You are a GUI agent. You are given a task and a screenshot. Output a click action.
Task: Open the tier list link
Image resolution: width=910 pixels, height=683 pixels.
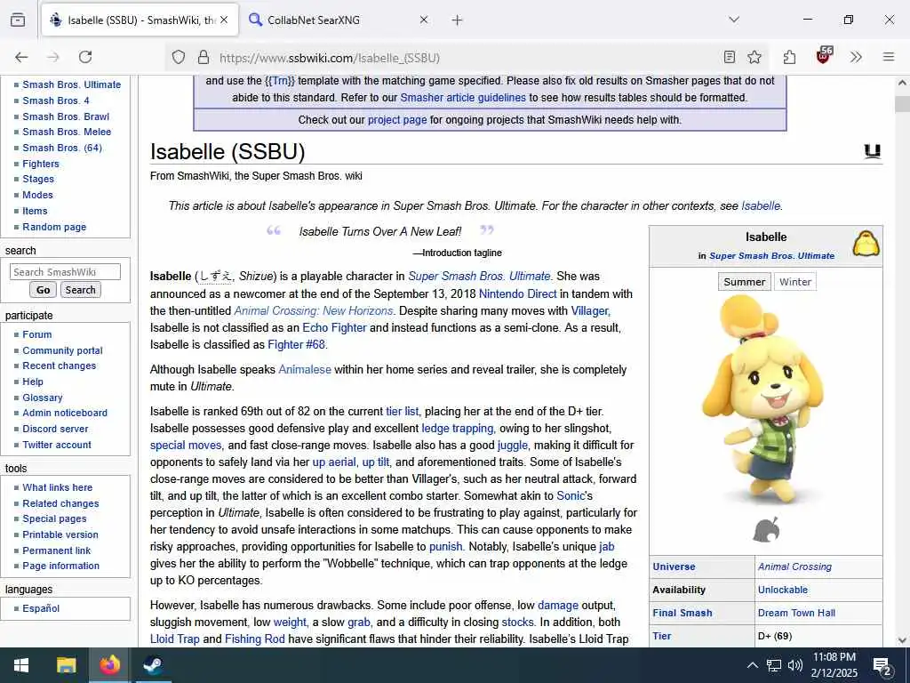click(403, 411)
